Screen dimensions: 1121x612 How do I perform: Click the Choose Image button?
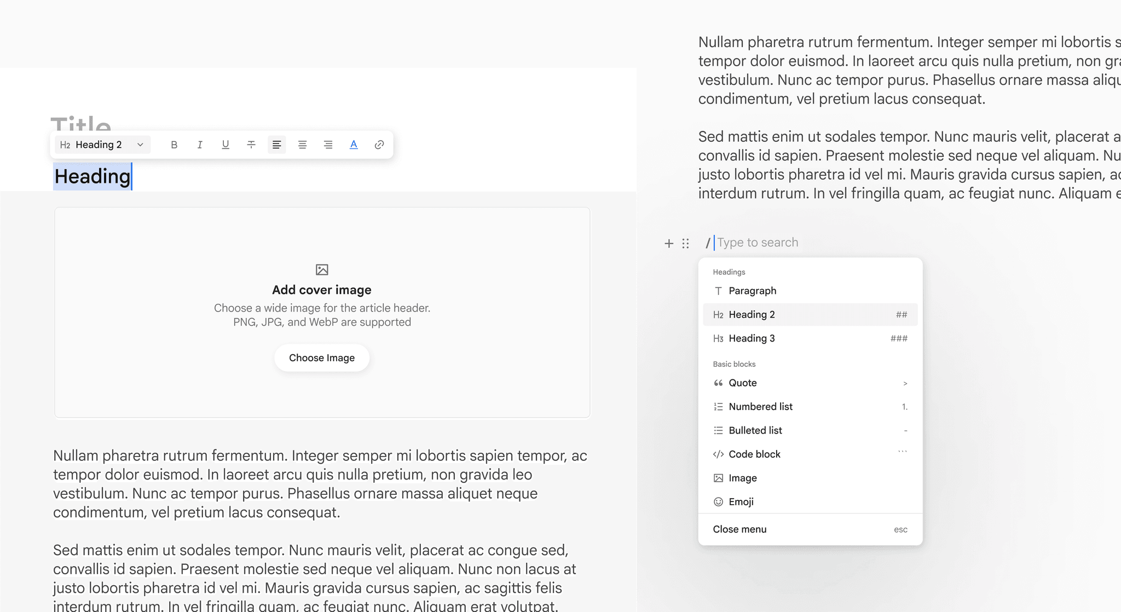(x=322, y=358)
